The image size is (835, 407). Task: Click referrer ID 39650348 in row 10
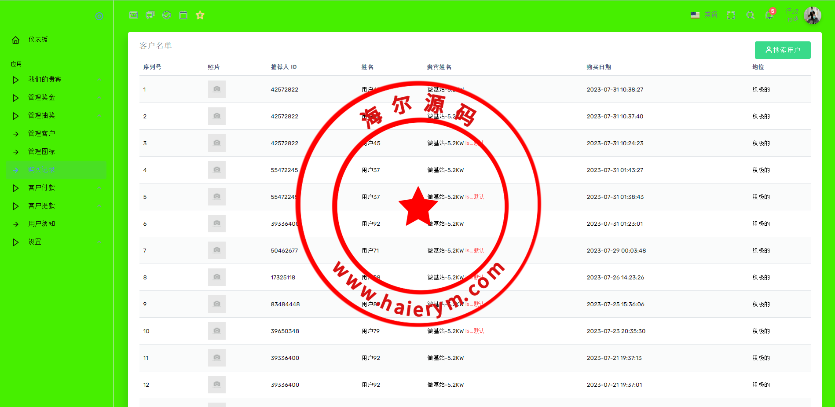285,331
